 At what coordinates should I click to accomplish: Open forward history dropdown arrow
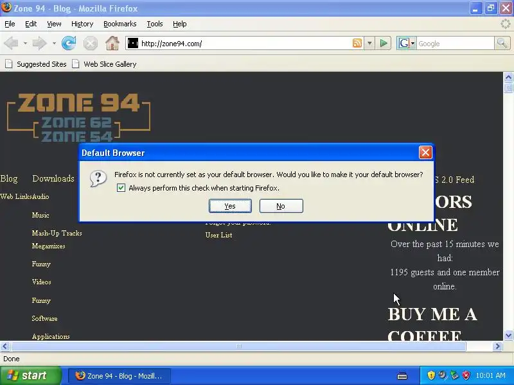(x=54, y=43)
